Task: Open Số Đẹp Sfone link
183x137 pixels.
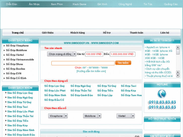Action: [x=14, y=64]
